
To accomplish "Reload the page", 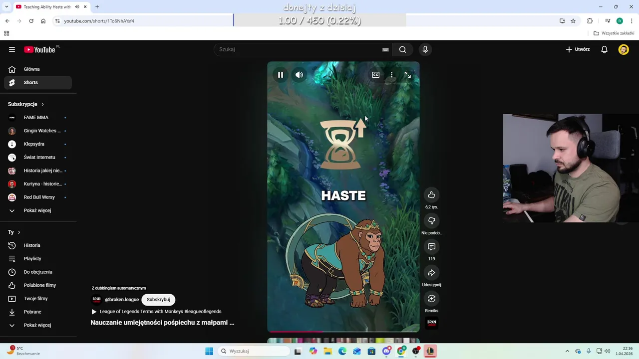I will [x=31, y=21].
